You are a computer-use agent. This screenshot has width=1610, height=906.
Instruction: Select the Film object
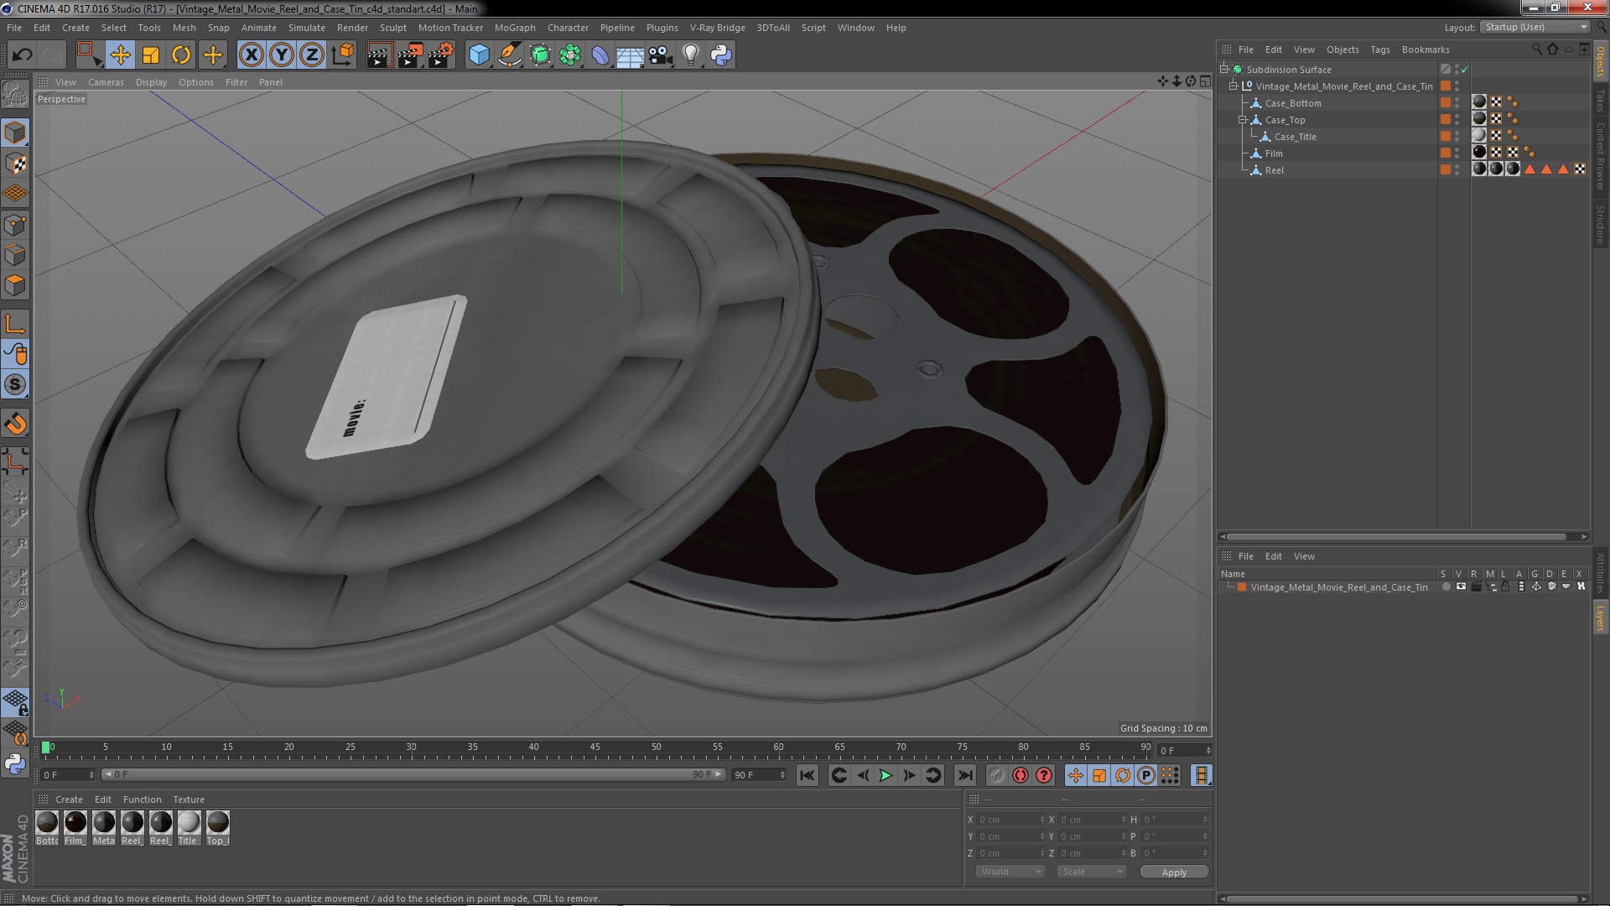1274,154
